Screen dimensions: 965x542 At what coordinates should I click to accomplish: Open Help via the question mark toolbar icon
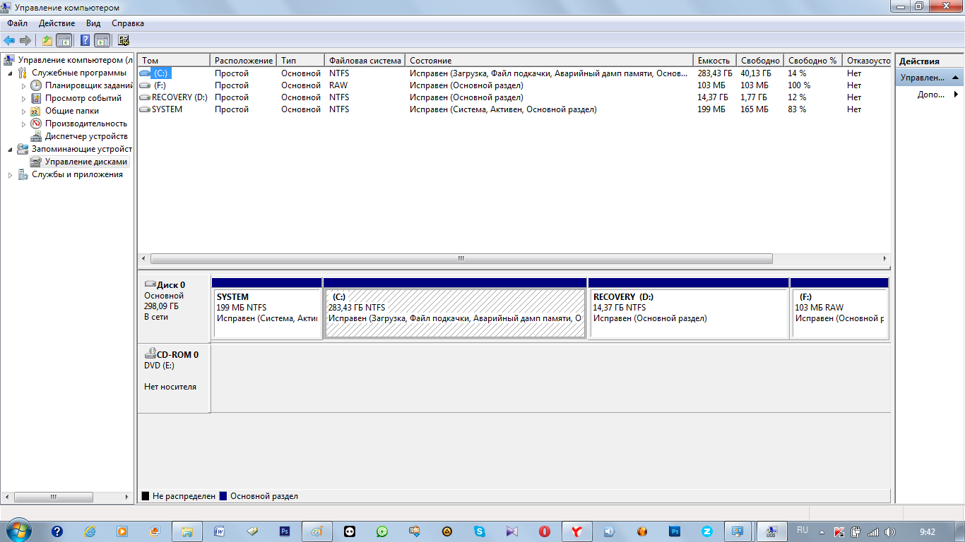coord(85,40)
